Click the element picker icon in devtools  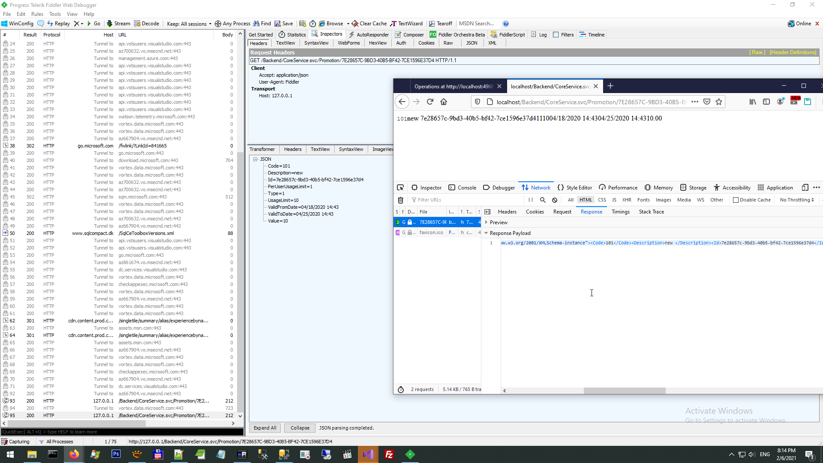point(400,188)
